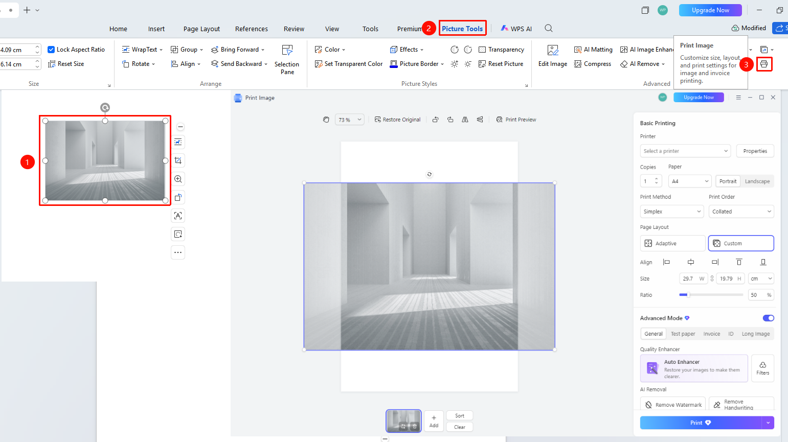Select Portrait orientation
Image resolution: width=788 pixels, height=442 pixels.
[x=728, y=181]
